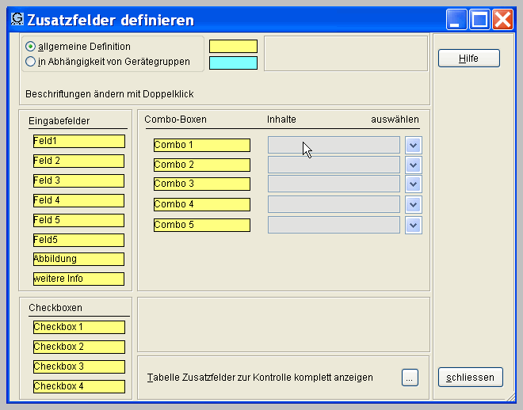Select the allgemeine Definition radio button
Screen dimensions: 523x410
pyautogui.click(x=31, y=47)
